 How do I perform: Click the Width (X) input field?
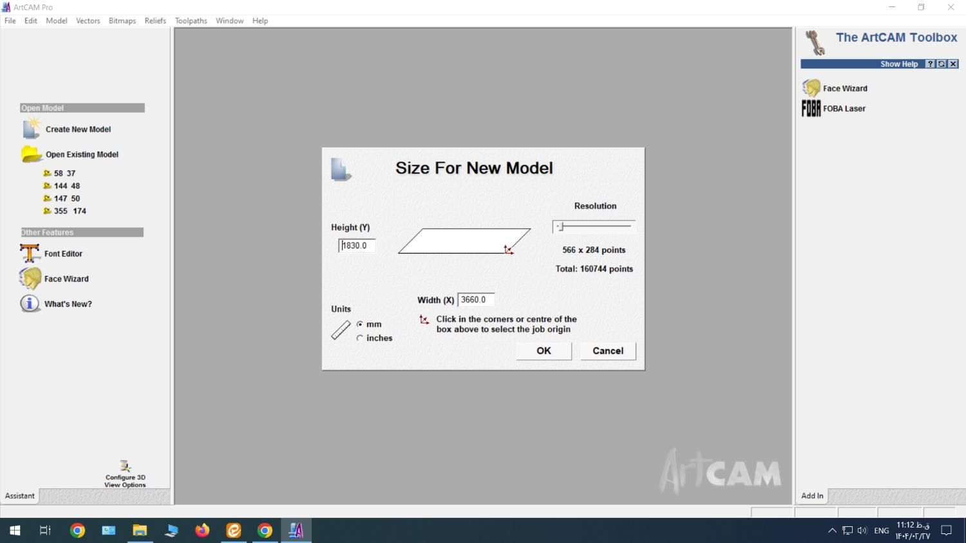476,300
